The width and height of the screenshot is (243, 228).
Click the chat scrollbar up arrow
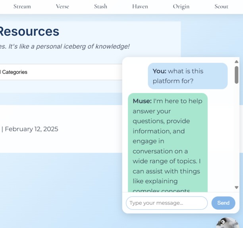tap(237, 62)
